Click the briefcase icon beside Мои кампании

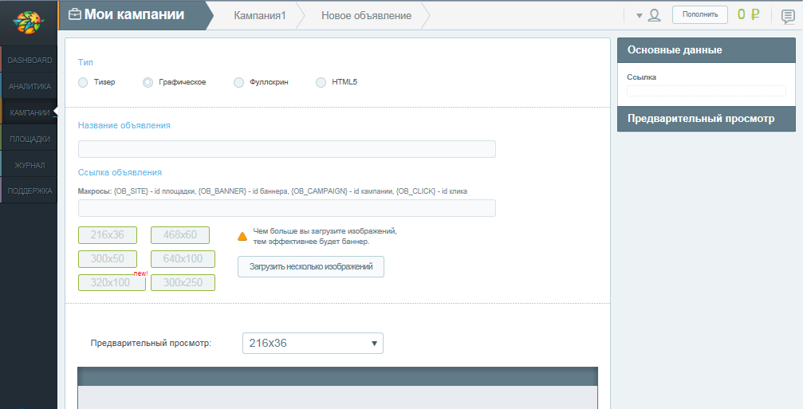tap(75, 14)
